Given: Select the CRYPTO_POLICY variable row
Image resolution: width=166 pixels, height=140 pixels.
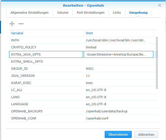Looking at the screenshot, I should click(46, 47).
